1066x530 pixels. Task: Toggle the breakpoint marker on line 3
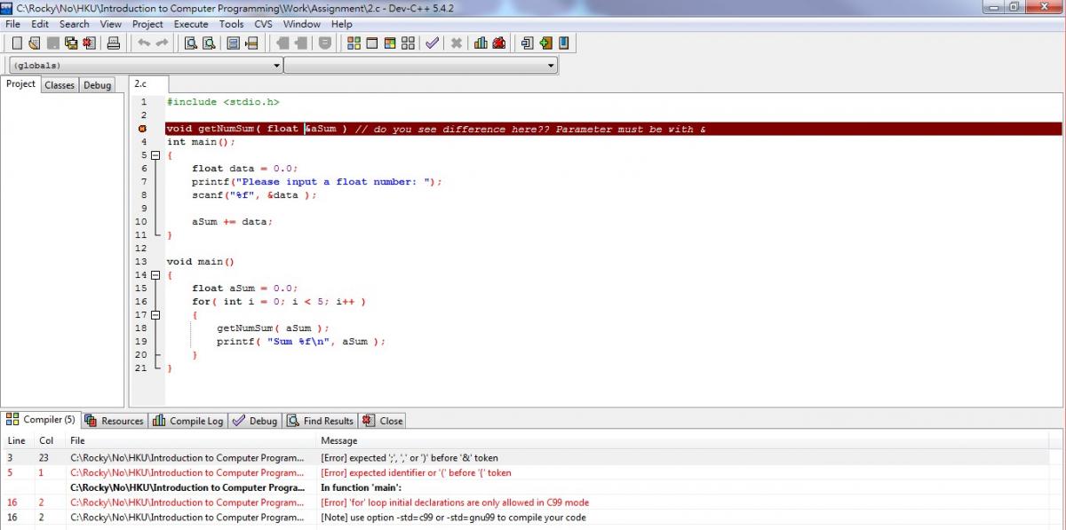(142, 129)
